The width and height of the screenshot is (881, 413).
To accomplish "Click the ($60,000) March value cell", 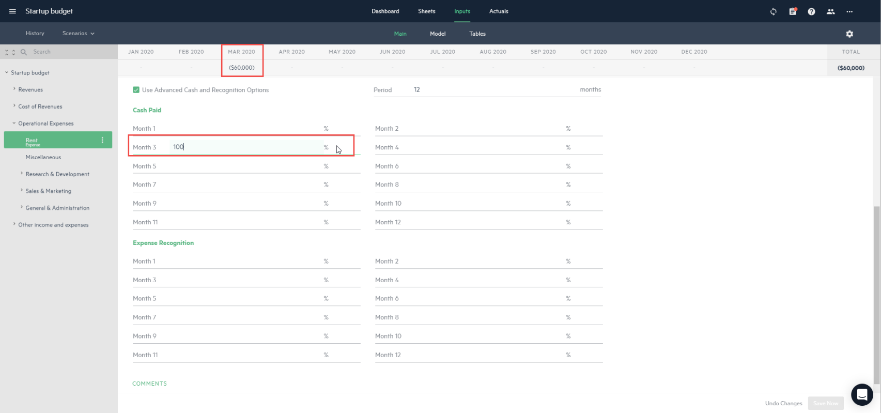I will tap(242, 68).
